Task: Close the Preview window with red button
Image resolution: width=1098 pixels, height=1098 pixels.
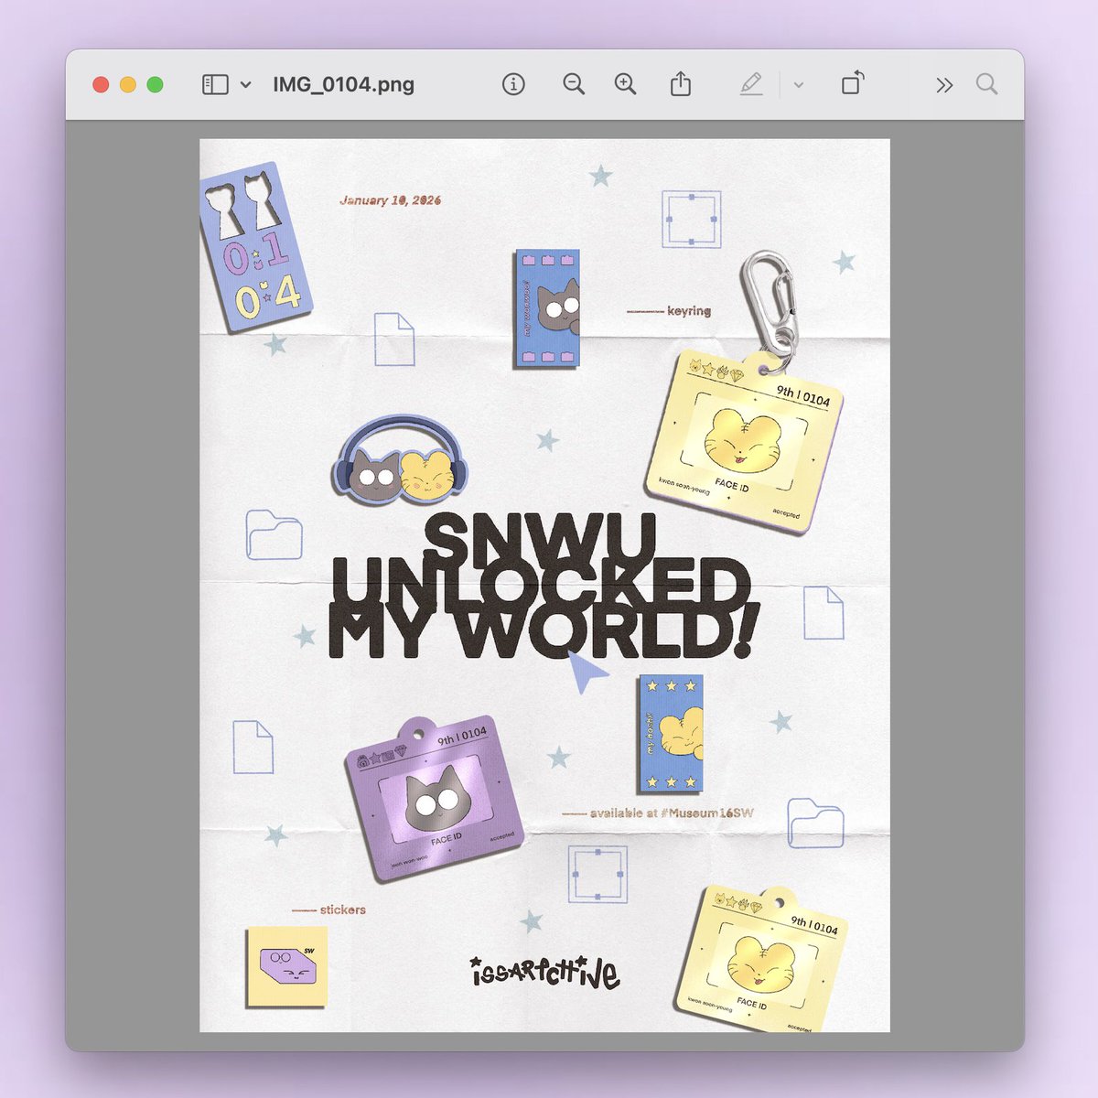Action: click(101, 85)
